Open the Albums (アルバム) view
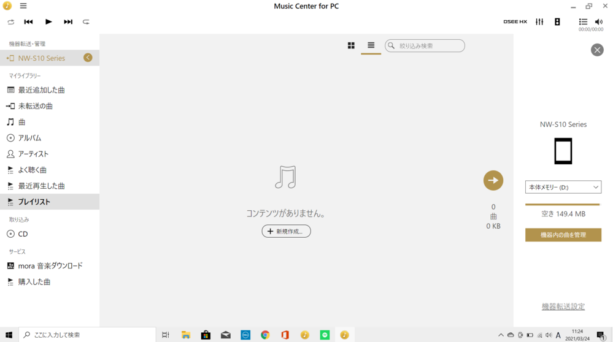 [x=50, y=138]
